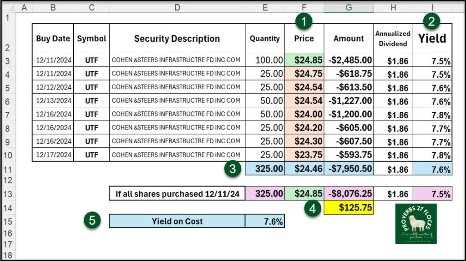Click the Annualized Dividend header cell
The image size is (466, 261).
point(393,39)
